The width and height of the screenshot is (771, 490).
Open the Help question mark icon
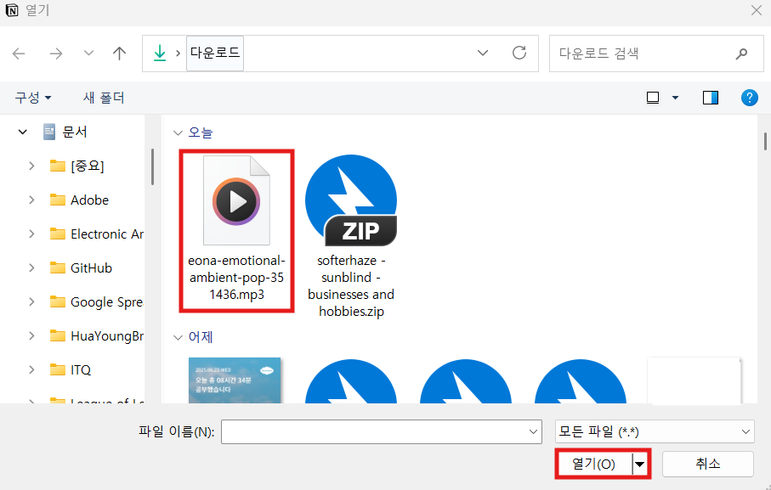(x=749, y=97)
